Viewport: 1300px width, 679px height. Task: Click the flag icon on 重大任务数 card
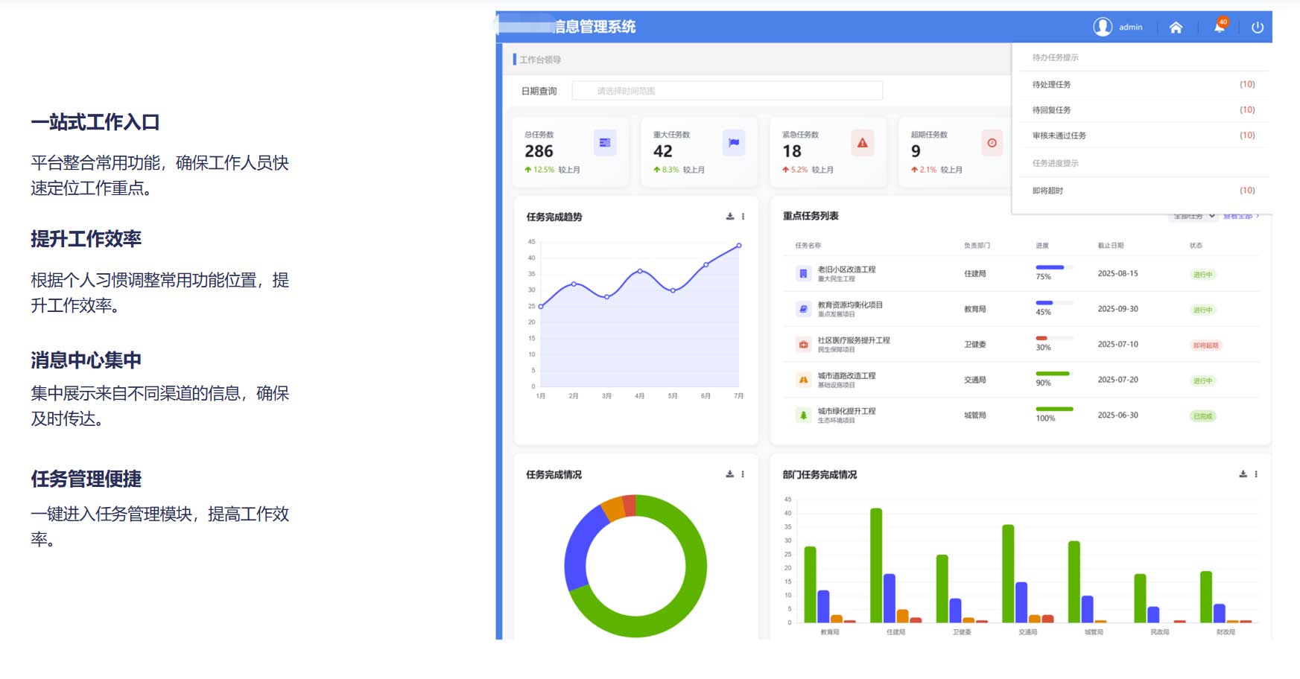[734, 142]
